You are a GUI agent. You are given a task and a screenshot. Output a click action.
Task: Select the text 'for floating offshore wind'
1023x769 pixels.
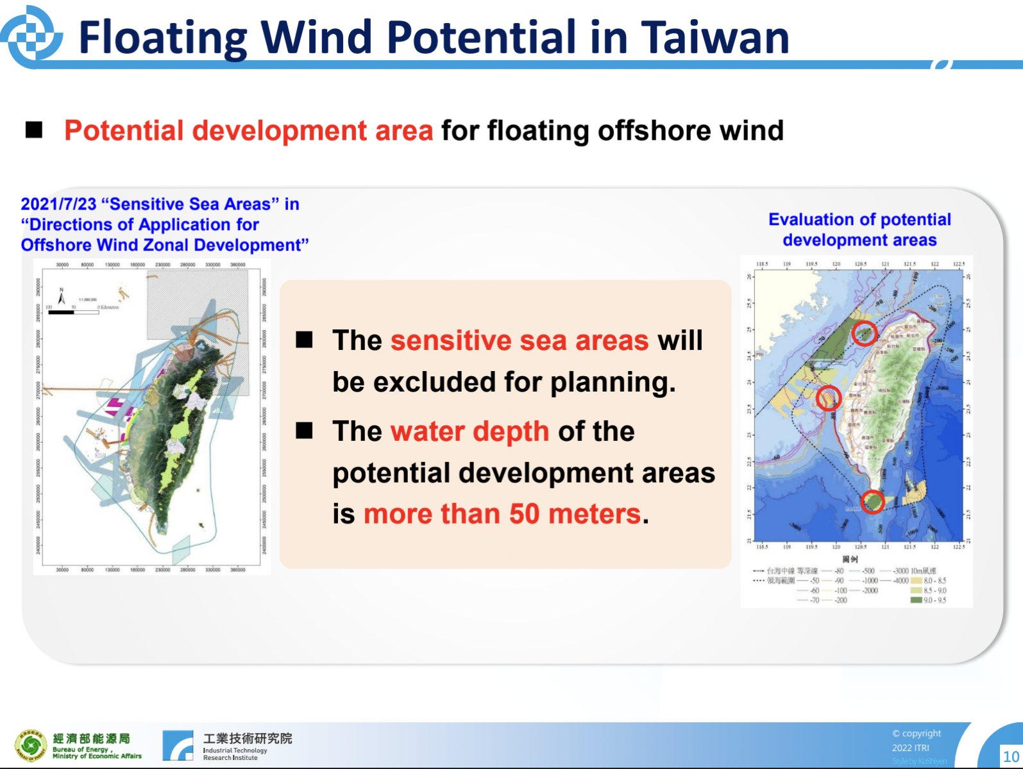613,130
